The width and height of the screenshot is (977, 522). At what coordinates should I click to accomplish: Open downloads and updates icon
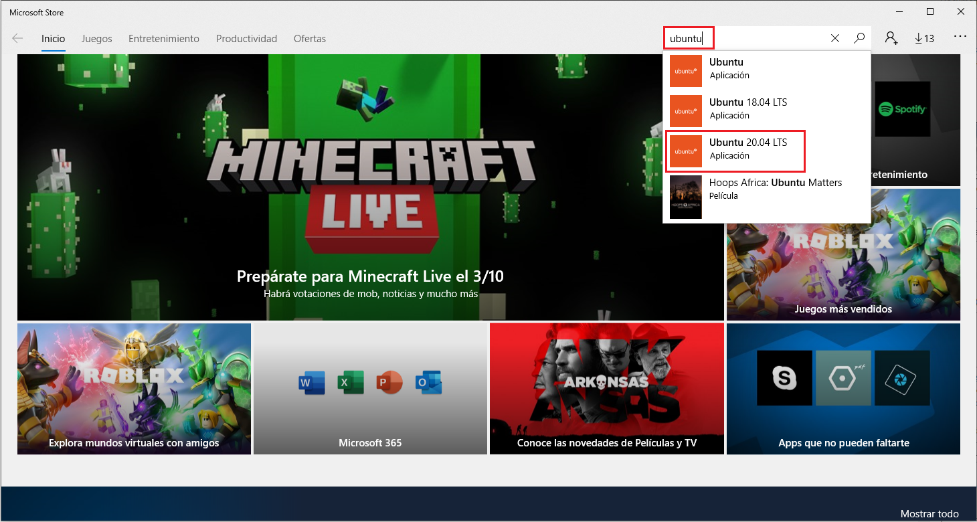point(924,39)
